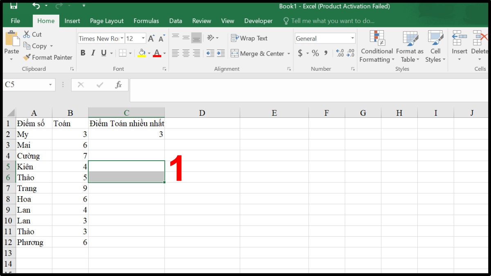Open Font Color palette arrow
The height and width of the screenshot is (276, 491).
click(165, 54)
